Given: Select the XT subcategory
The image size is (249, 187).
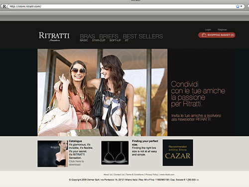Looking at the screenshot, I should pos(126,40).
